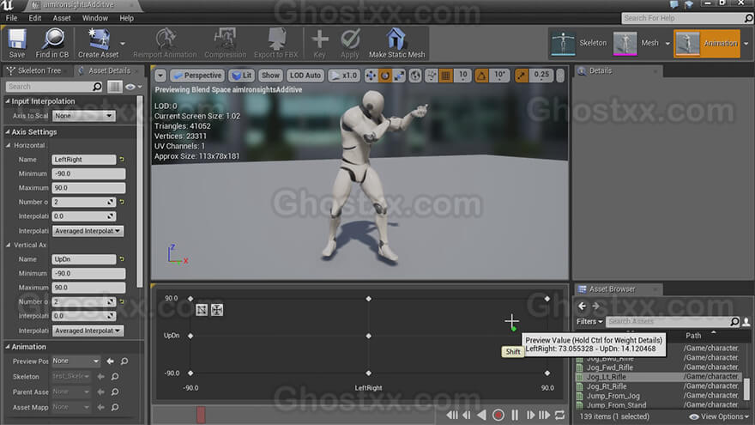
Task: Select Jog_Rt_Rifle in the asset list
Action: 607,386
